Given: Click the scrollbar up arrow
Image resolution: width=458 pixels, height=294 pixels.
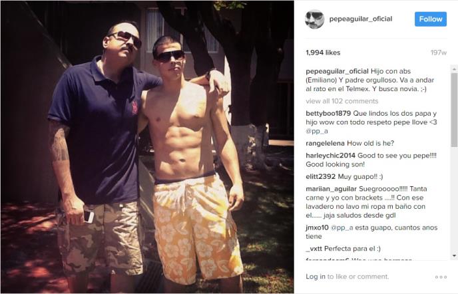Looking at the screenshot, I should (454, 69).
